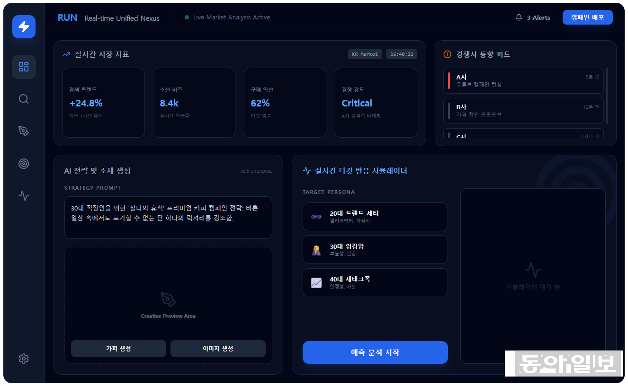The width and height of the screenshot is (628, 386).
Task: Click the KR Market tag
Action: (x=365, y=54)
